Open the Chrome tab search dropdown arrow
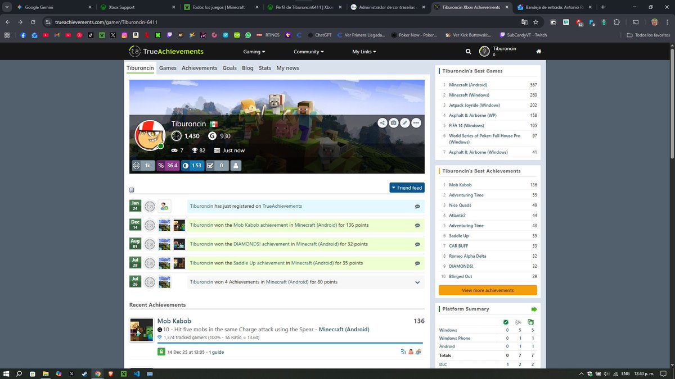Image resolution: width=675 pixels, height=379 pixels. (6, 7)
